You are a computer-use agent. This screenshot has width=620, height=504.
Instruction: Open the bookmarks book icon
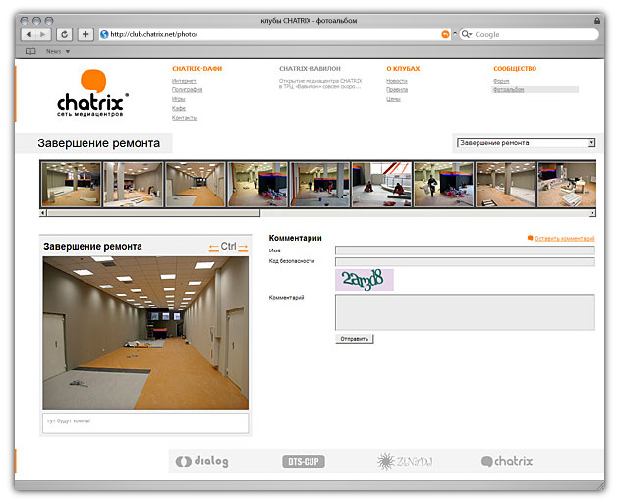[30, 51]
